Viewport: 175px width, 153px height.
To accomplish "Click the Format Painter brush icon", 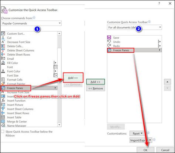I will click(x=3, y=84).
